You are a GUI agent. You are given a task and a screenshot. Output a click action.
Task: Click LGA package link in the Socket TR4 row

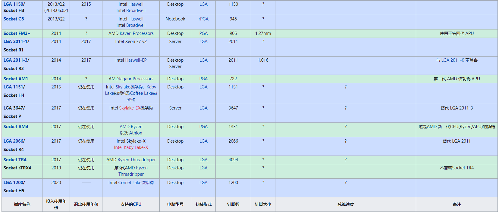(203, 160)
